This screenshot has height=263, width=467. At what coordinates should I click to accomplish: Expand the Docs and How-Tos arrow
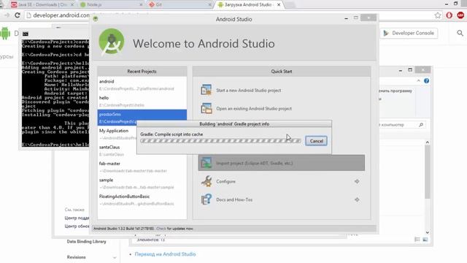[x=357, y=199]
